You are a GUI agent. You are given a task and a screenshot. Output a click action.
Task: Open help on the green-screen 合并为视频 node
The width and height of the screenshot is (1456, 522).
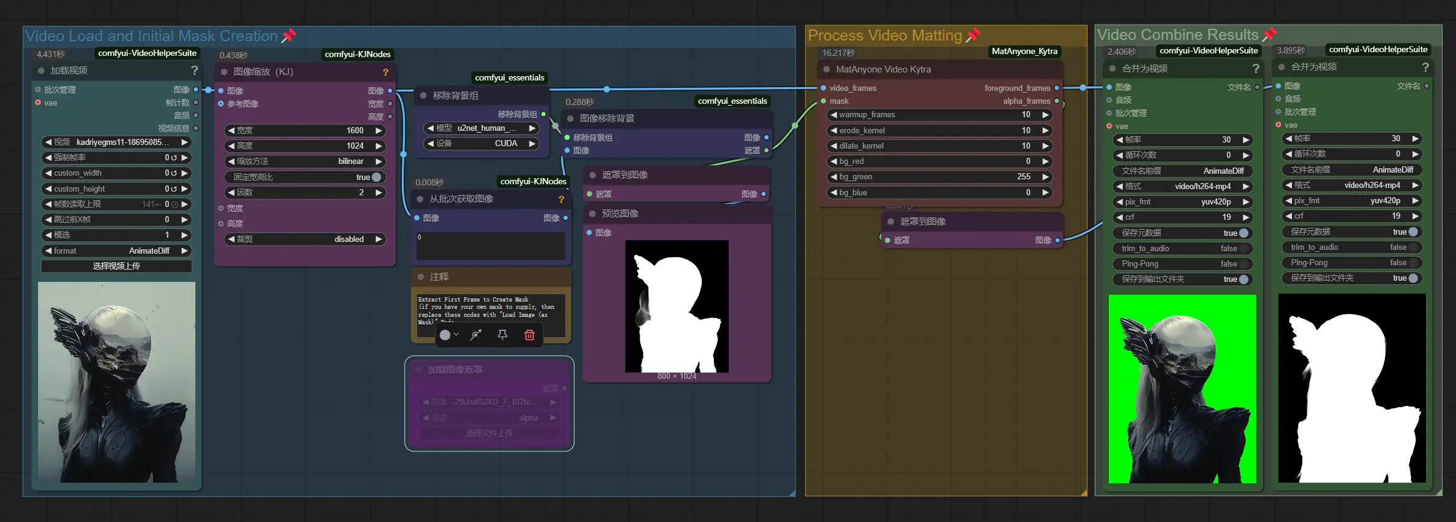(1256, 68)
